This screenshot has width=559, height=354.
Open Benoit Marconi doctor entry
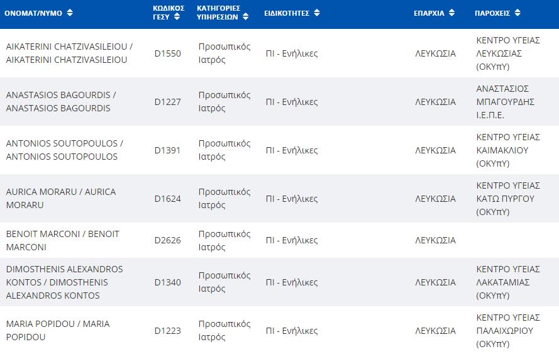coord(63,241)
